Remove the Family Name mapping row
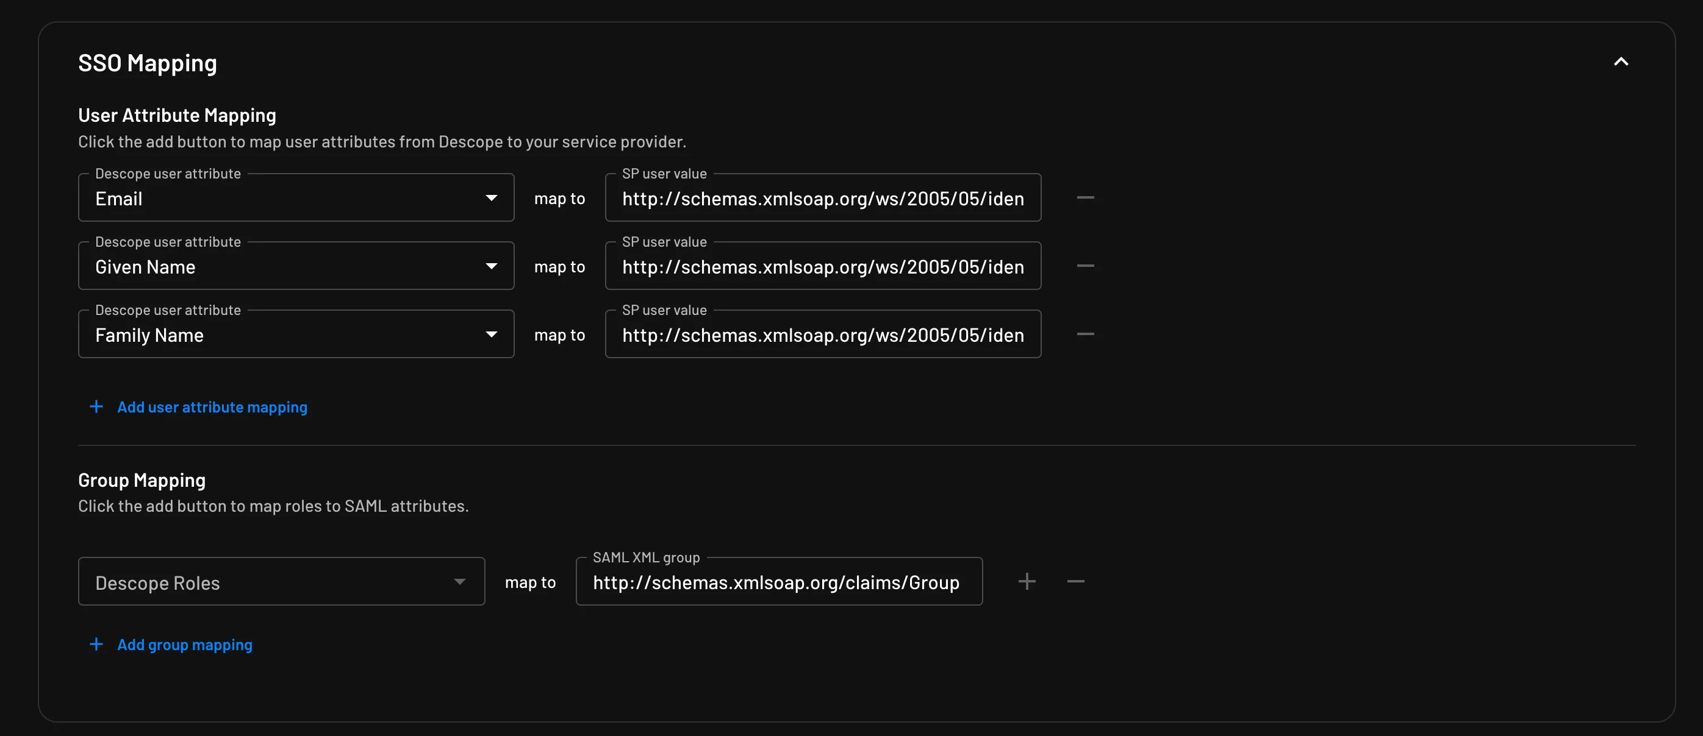 tap(1085, 334)
